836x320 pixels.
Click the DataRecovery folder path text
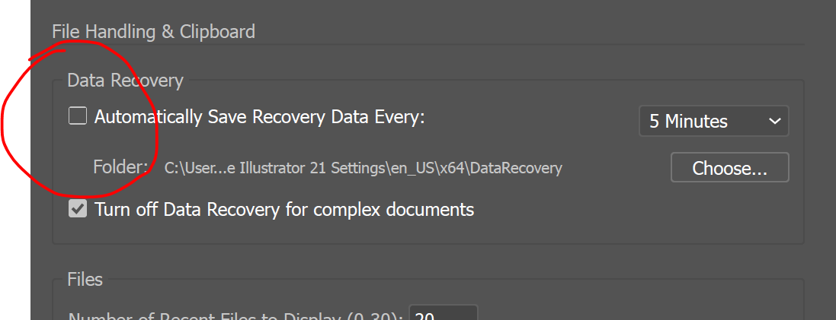click(364, 168)
